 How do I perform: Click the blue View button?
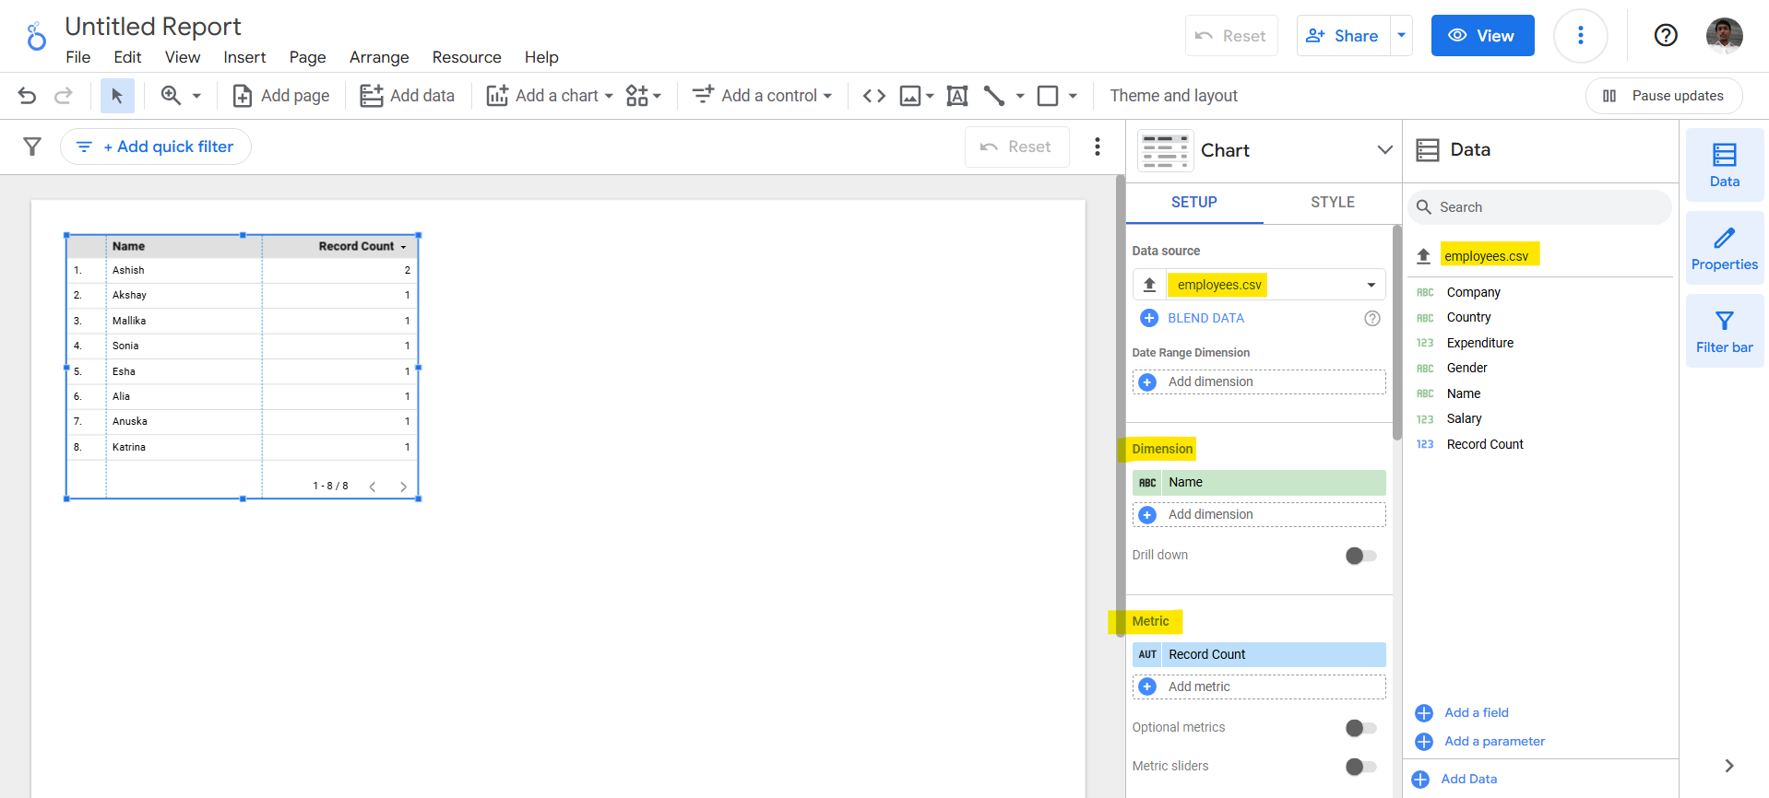click(x=1481, y=36)
